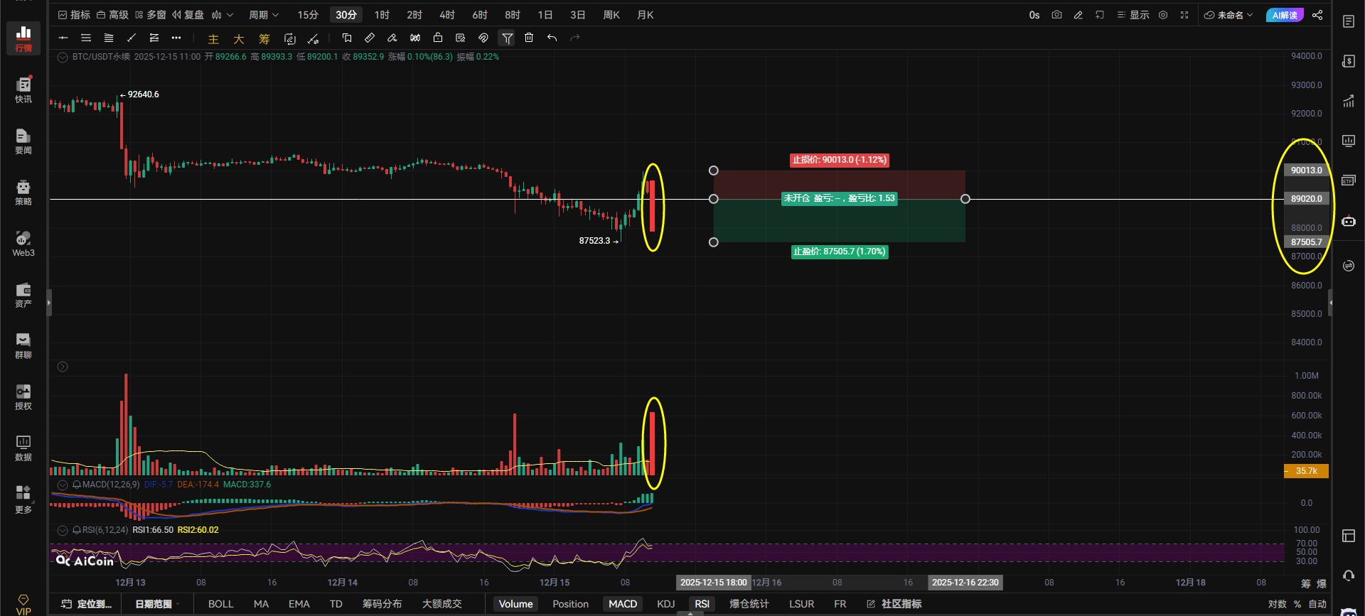Viewport: 1365px width, 616px height.
Task: Open the 快讯 news flash sidebar
Action: [23, 90]
